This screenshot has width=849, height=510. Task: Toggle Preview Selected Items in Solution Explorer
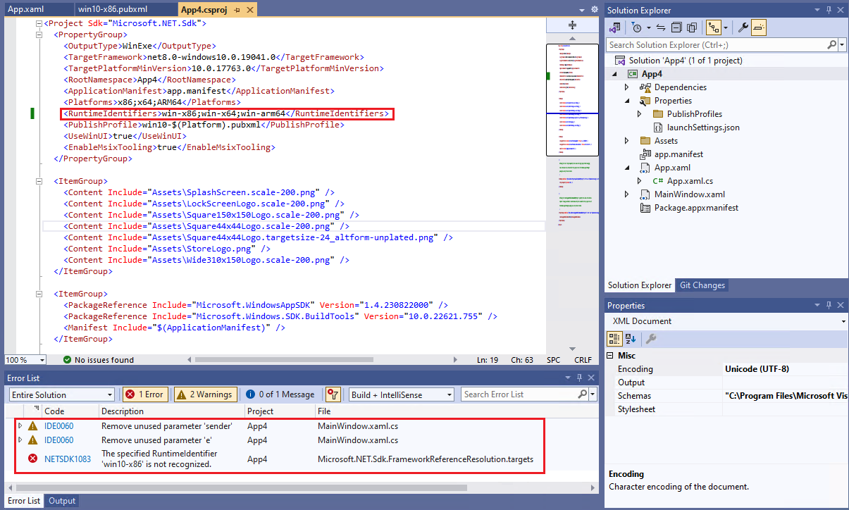click(757, 27)
